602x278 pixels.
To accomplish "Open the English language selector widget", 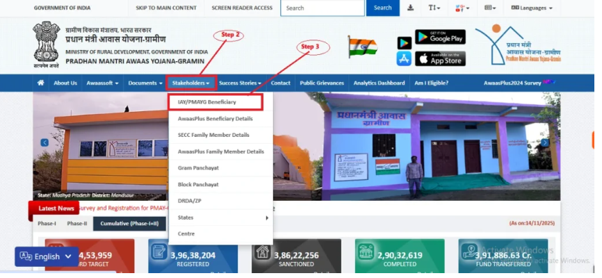I will click(x=47, y=256).
